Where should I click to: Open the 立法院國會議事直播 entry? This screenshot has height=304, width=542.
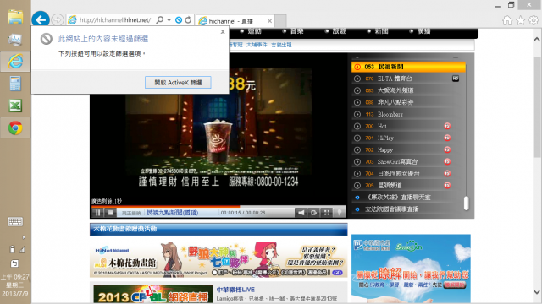click(x=391, y=209)
